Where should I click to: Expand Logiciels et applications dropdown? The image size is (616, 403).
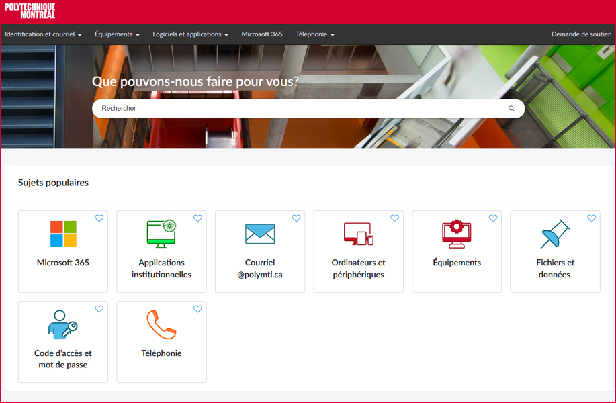190,34
